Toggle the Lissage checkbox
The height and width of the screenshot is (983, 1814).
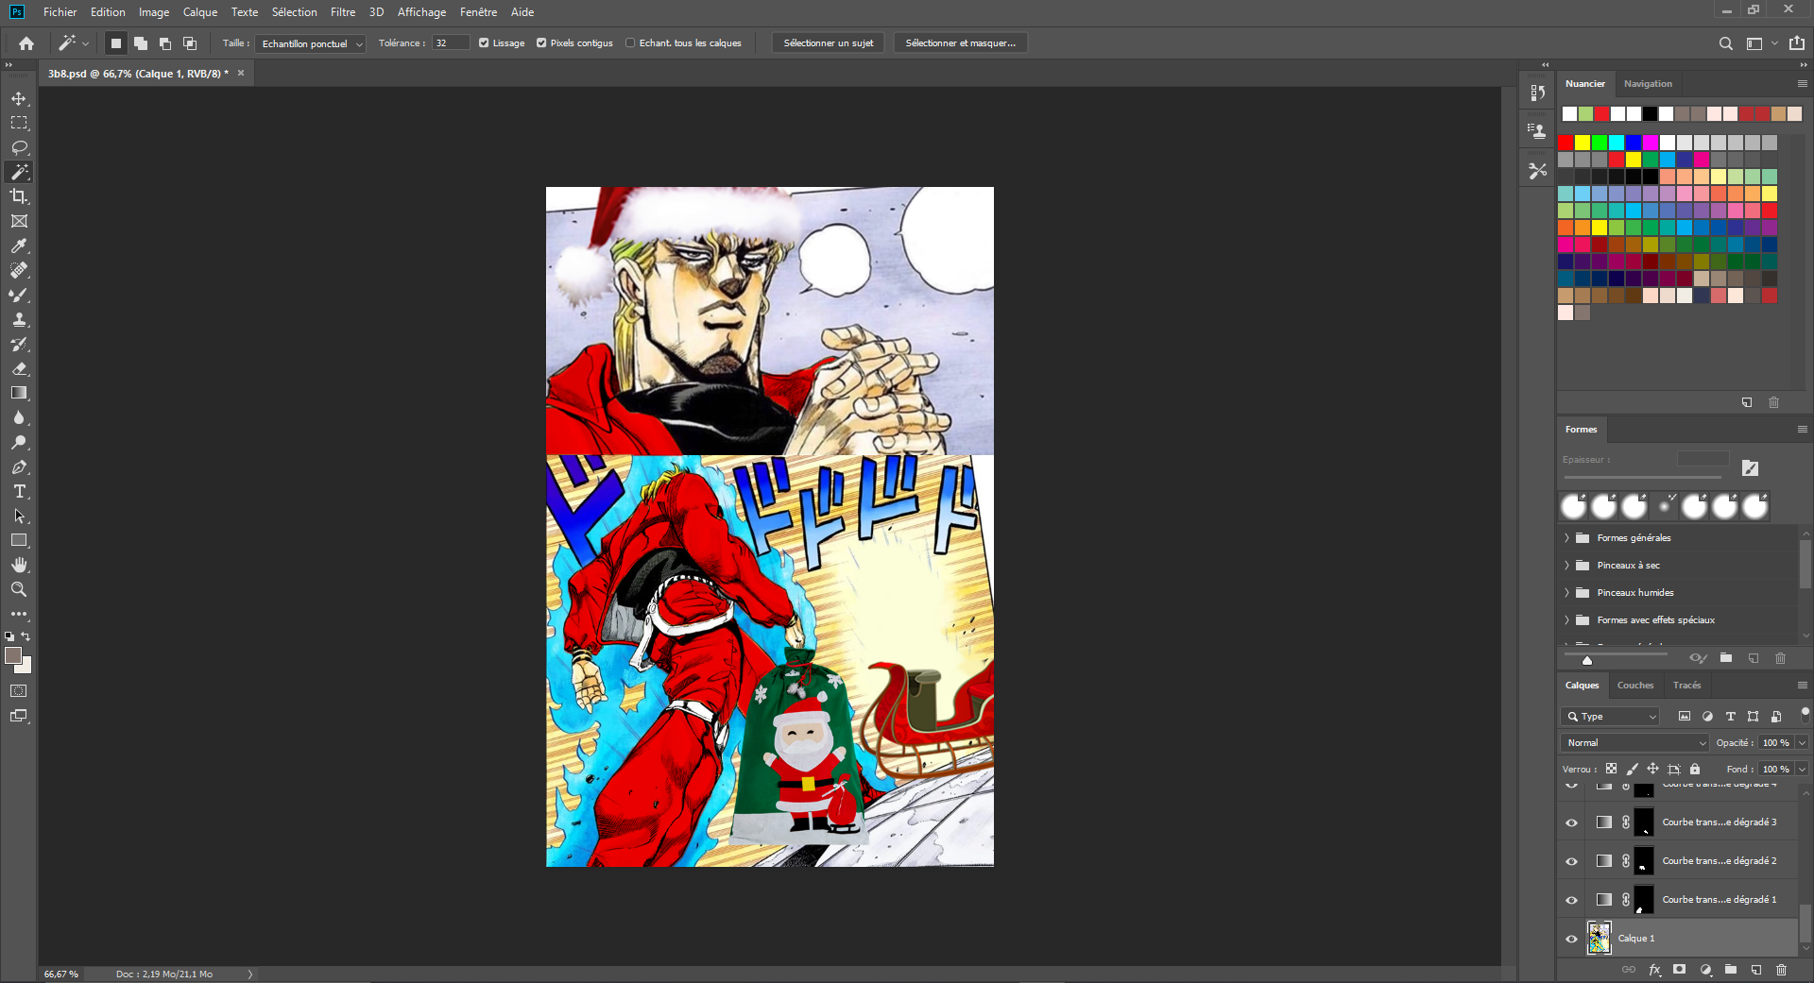[x=484, y=43]
